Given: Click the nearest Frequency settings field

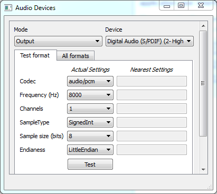Looking at the screenshot, I should [x=152, y=95].
